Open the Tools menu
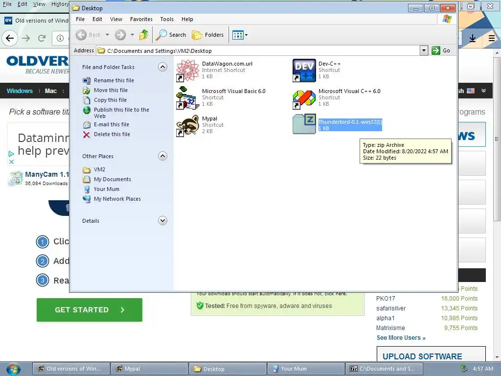501x376 pixels. pos(167,19)
